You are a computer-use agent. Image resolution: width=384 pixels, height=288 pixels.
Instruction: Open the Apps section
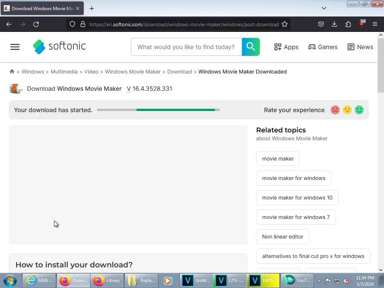coord(286,47)
